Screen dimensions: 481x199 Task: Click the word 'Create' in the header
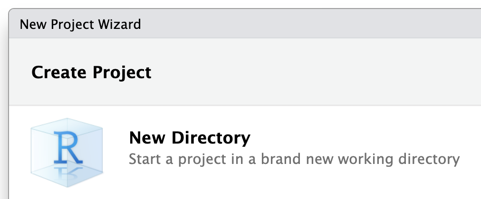[x=59, y=73]
